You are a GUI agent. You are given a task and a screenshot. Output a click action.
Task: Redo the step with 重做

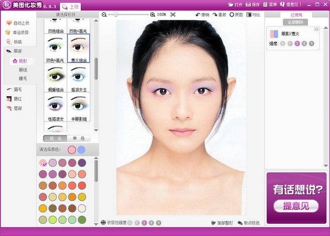click(x=219, y=15)
